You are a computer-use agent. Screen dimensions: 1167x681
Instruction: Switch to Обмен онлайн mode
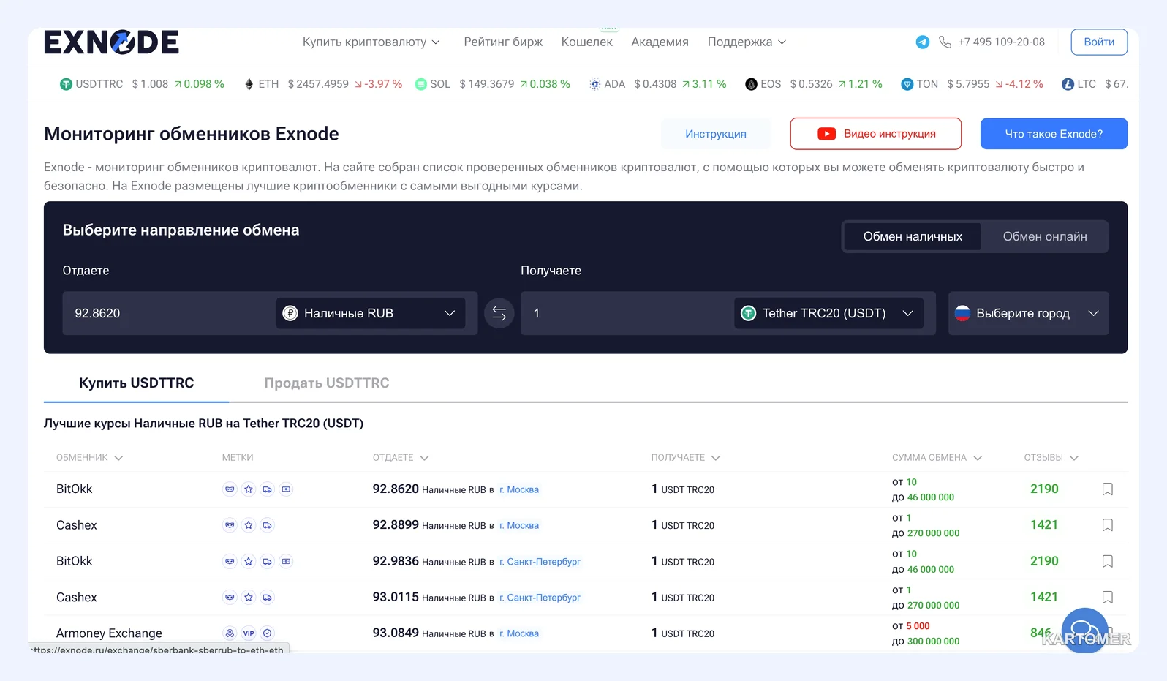tap(1045, 237)
